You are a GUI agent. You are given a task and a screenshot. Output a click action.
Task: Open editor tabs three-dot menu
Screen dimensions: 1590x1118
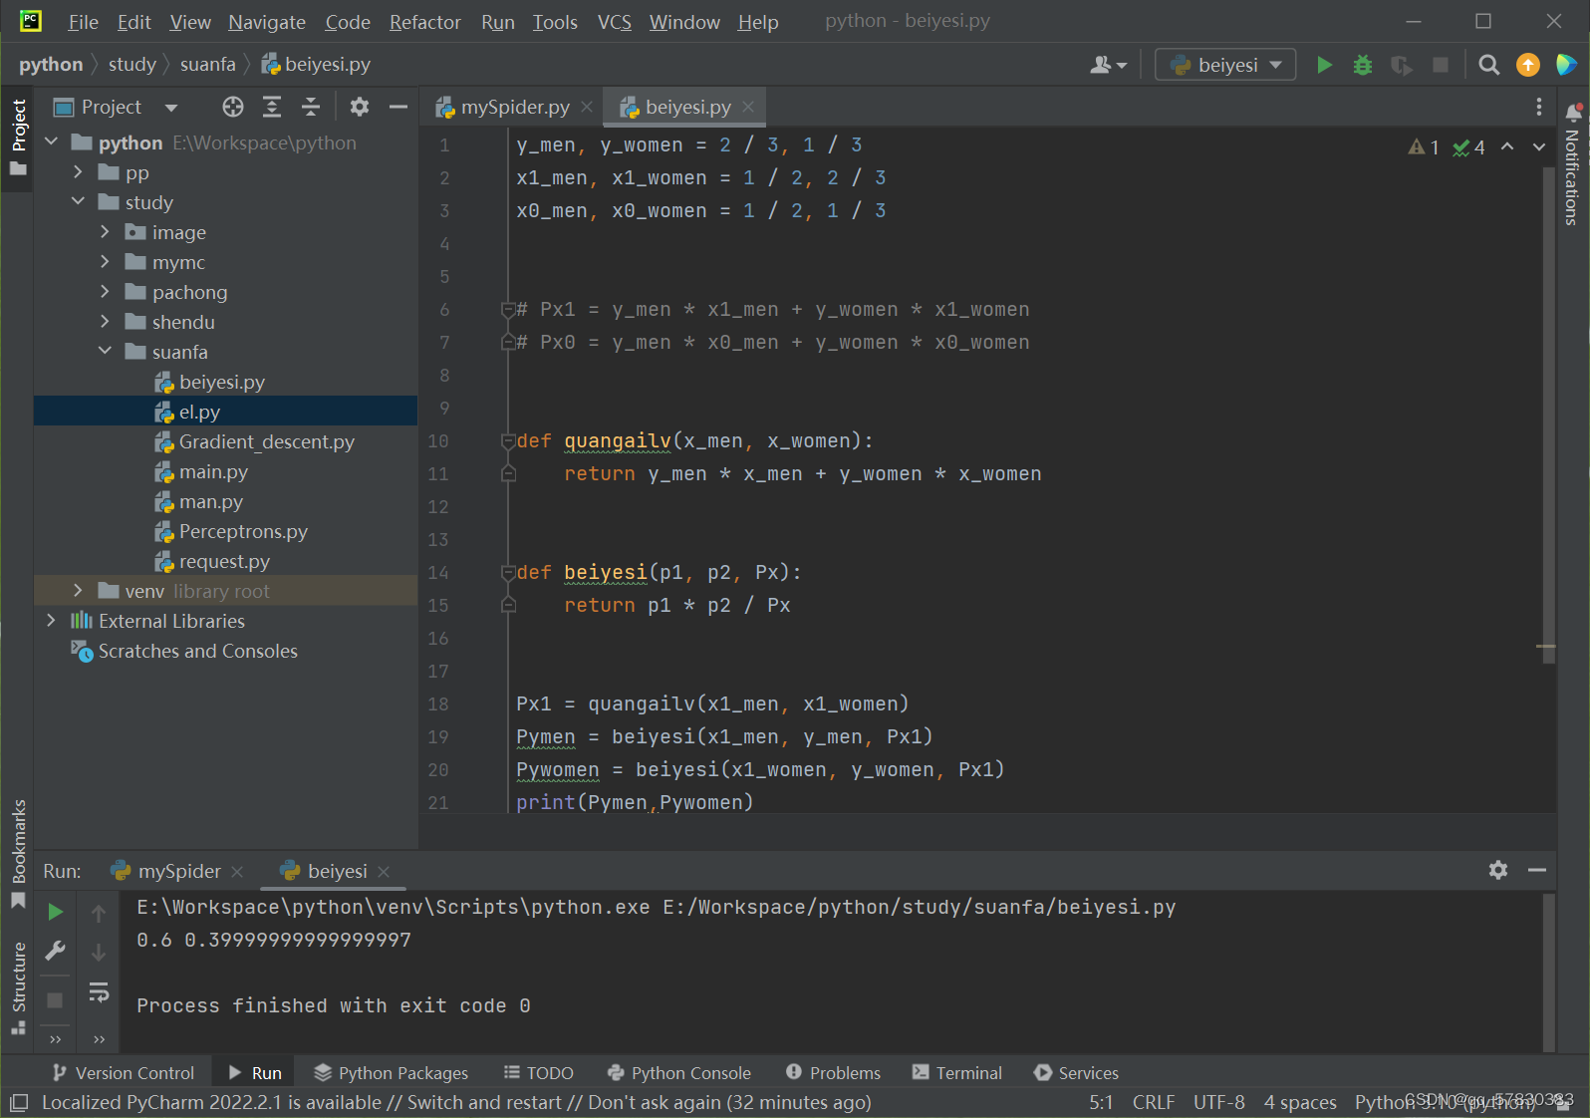[x=1539, y=107]
